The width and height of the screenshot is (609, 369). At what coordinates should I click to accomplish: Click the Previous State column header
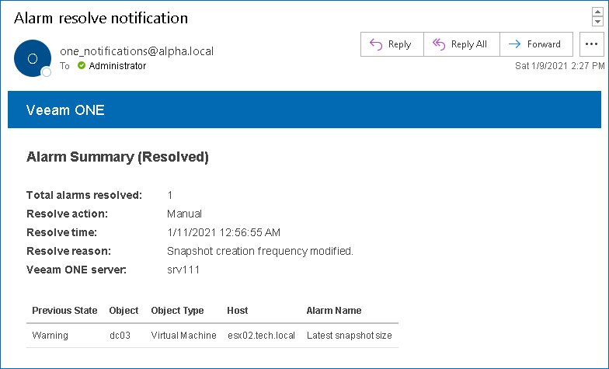[x=64, y=310]
